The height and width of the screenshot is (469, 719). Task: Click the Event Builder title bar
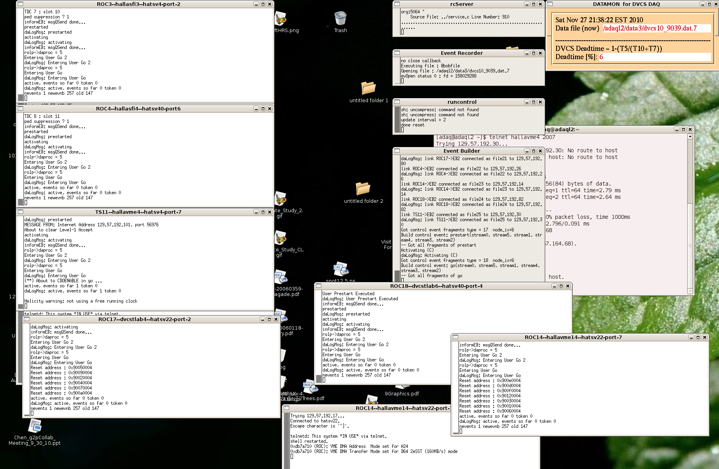(x=462, y=151)
